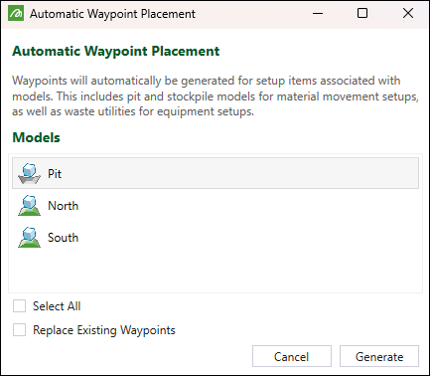Click the Select All label text
Viewport: 430px width, 376px height.
tap(57, 306)
